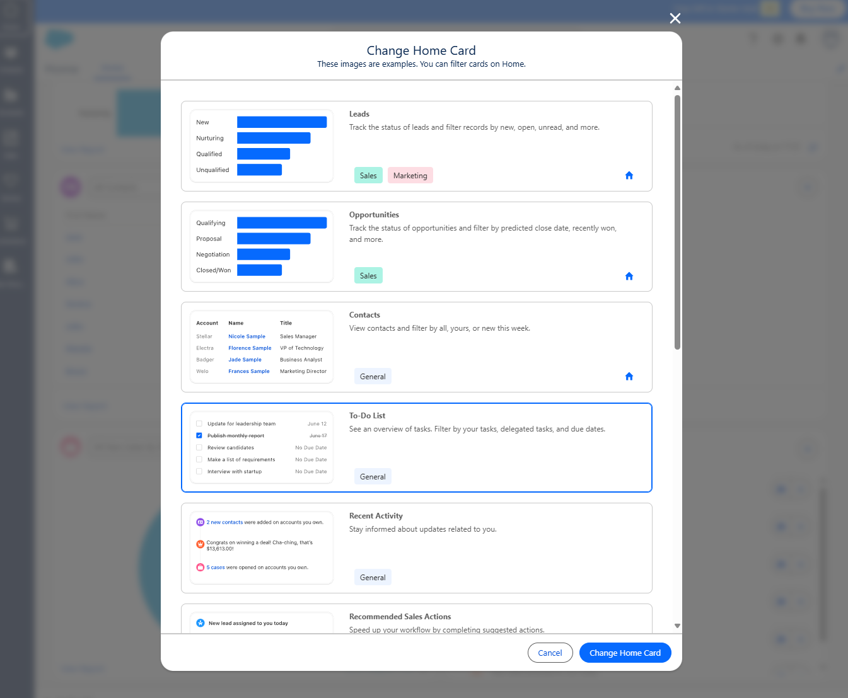Check the 'Interview with startup' checkbox
Image resolution: width=848 pixels, height=698 pixels.
(199, 471)
